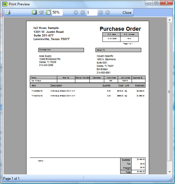
Task: Maximize the Print Preview window
Action: [x=156, y=3]
